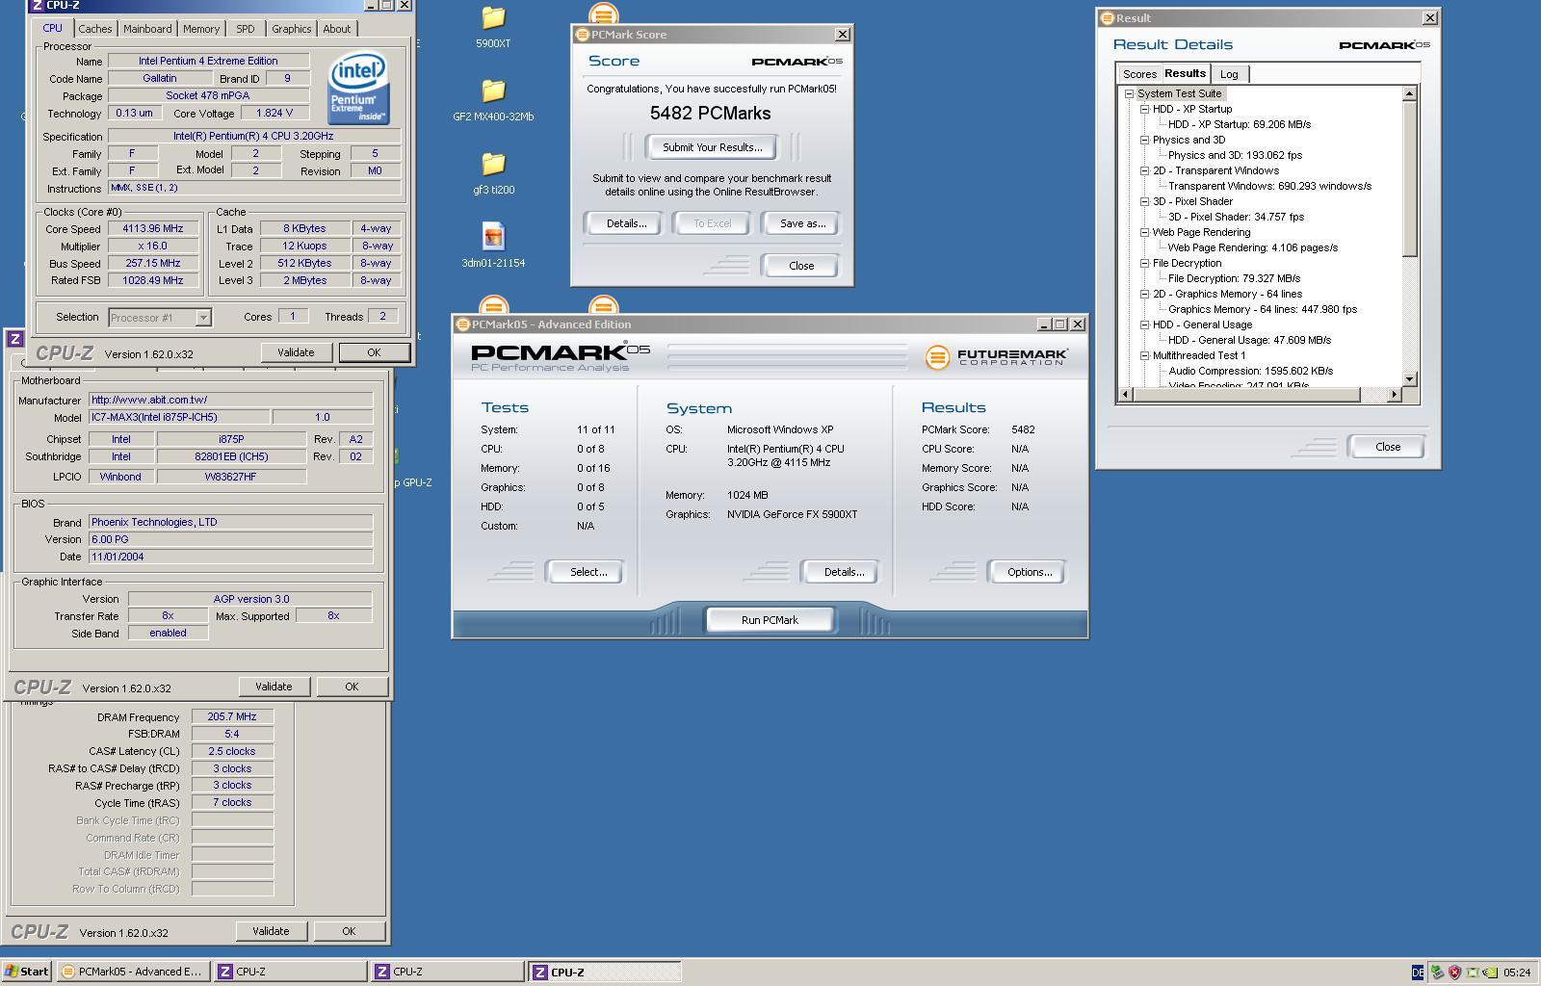This screenshot has width=1541, height=986.
Task: Close the PCMark Score dialog with Close button
Action: 801,266
